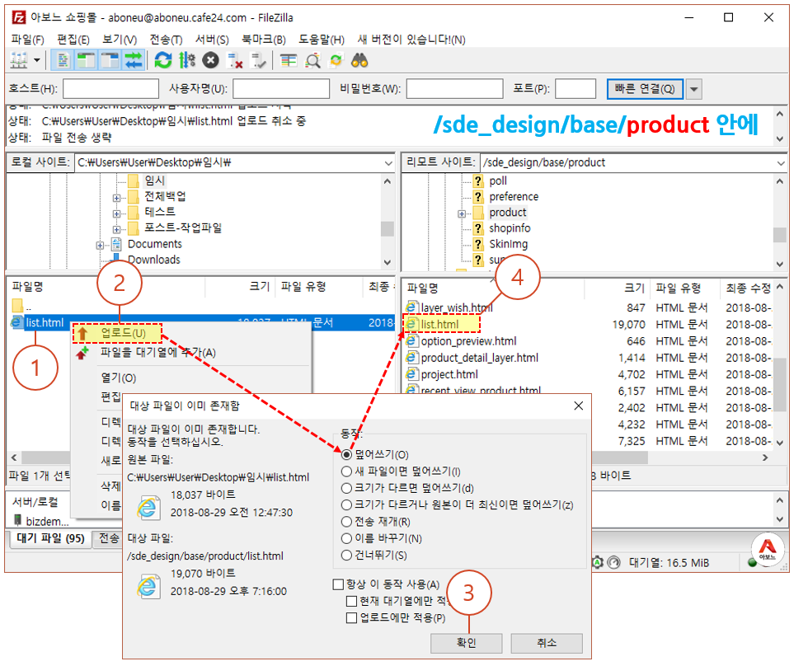This screenshot has width=794, height=666.
Task: Open the 파일(F) menu
Action: pyautogui.click(x=27, y=40)
